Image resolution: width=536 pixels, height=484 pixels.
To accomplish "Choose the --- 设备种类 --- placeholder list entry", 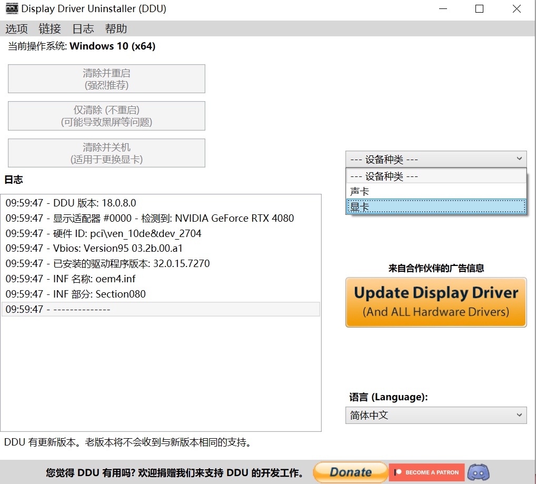I will 436,176.
